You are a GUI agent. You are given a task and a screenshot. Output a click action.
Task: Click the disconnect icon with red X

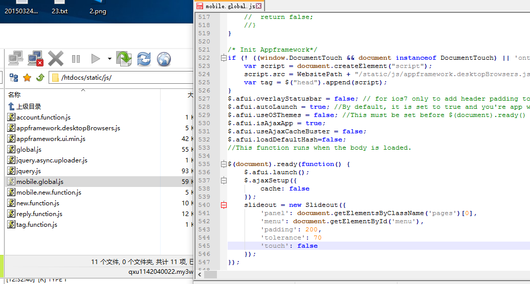pos(35,59)
